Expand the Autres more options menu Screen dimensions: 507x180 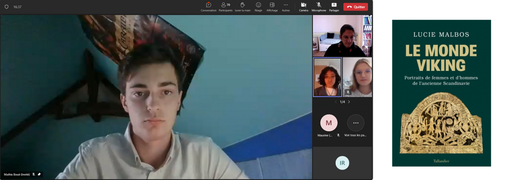[286, 7]
